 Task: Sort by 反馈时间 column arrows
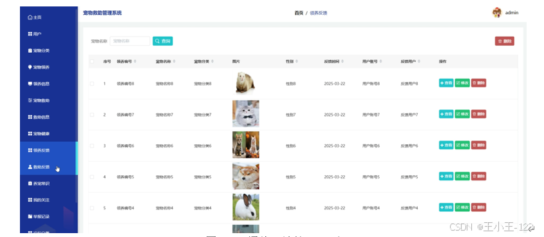coord(342,61)
